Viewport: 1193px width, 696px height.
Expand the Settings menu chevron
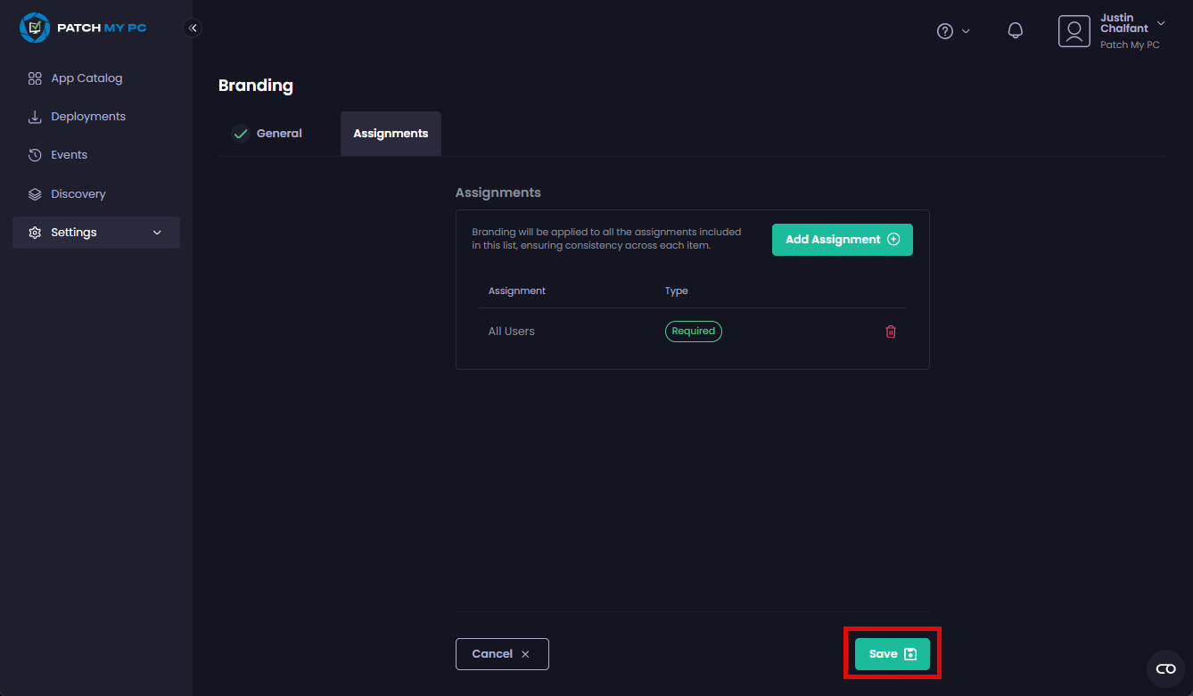point(158,233)
